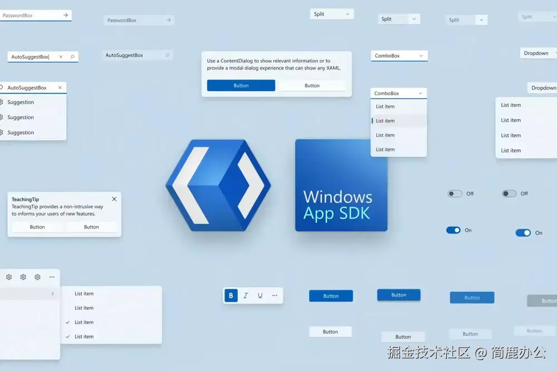557x371 pixels.
Task: Select the bottom List item under the Dropdown button
Action: coord(526,150)
